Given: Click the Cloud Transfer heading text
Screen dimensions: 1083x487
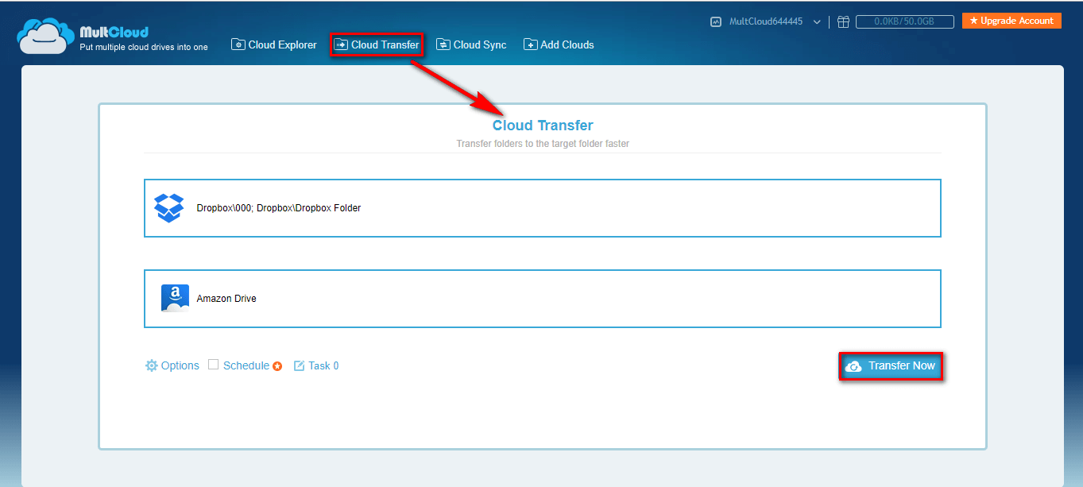Looking at the screenshot, I should tap(543, 126).
